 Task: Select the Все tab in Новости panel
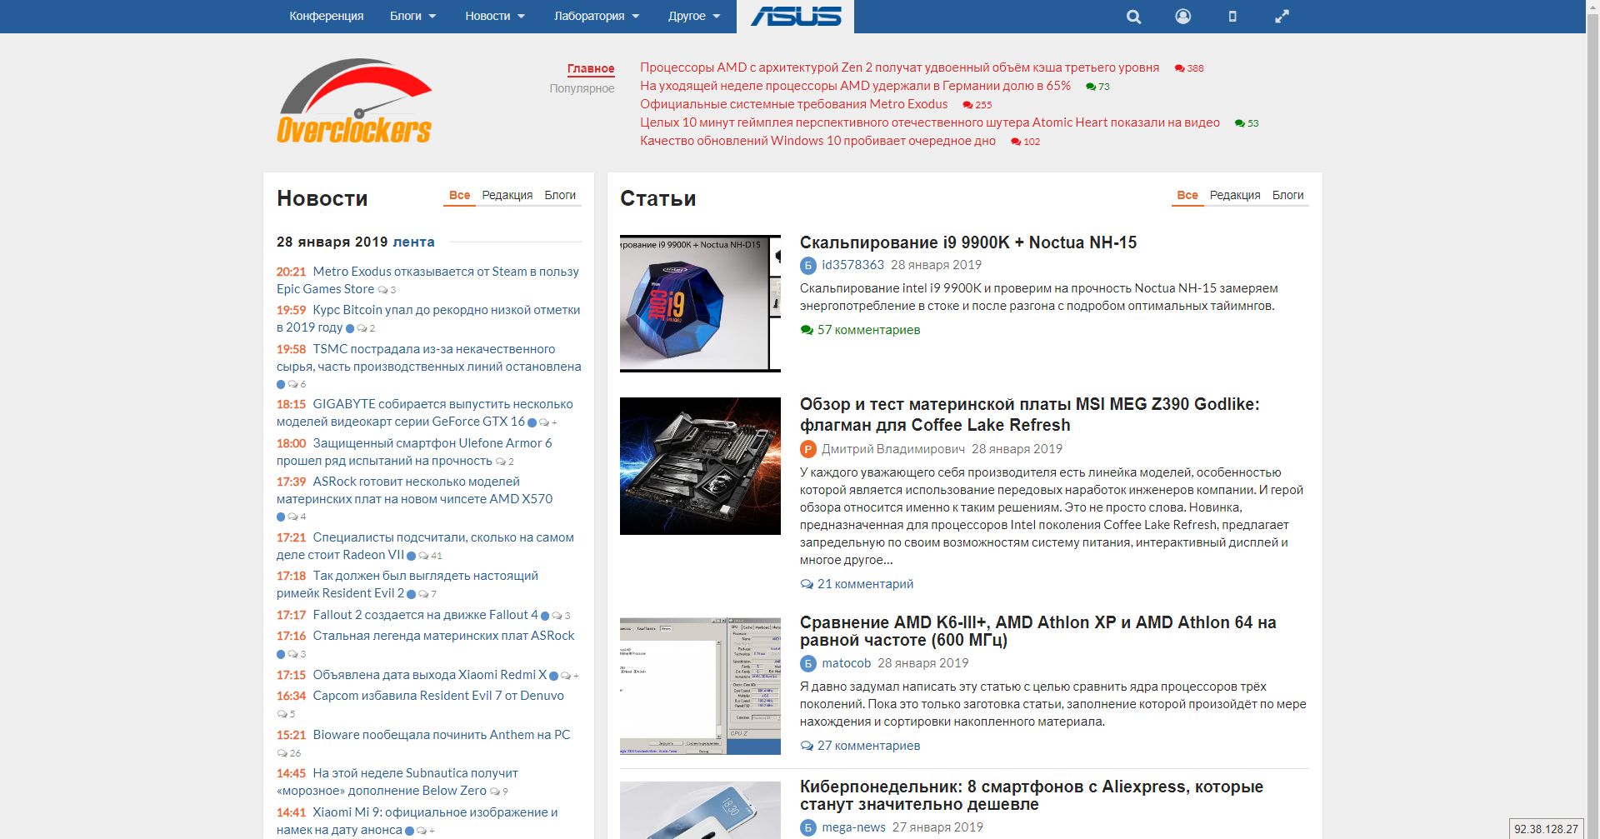(x=459, y=196)
